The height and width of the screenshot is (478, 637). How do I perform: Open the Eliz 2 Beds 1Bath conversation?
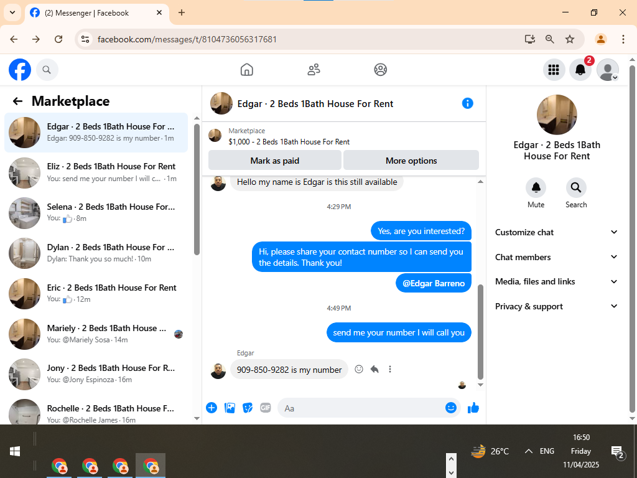point(96,172)
